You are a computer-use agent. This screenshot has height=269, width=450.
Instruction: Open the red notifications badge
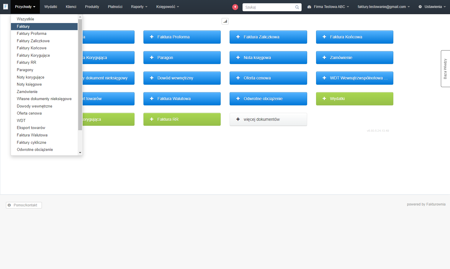235,7
